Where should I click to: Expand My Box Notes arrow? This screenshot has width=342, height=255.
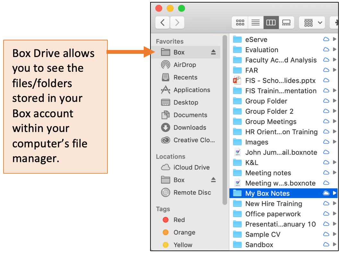pos(334,193)
